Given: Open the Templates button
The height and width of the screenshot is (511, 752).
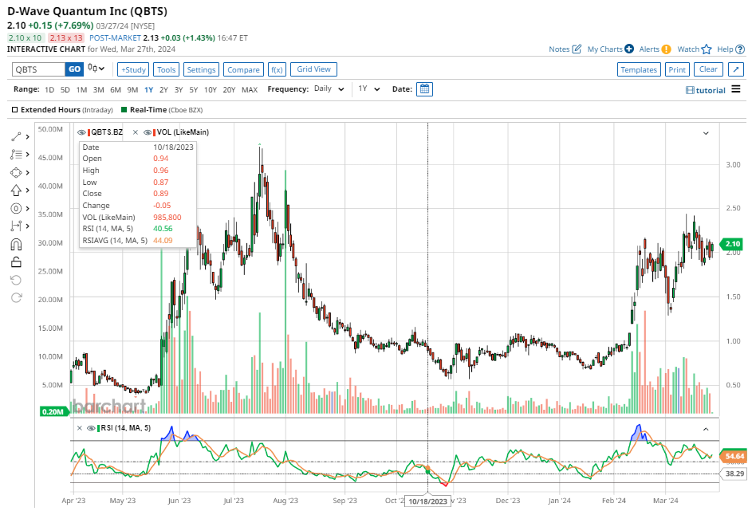Looking at the screenshot, I should click(639, 69).
